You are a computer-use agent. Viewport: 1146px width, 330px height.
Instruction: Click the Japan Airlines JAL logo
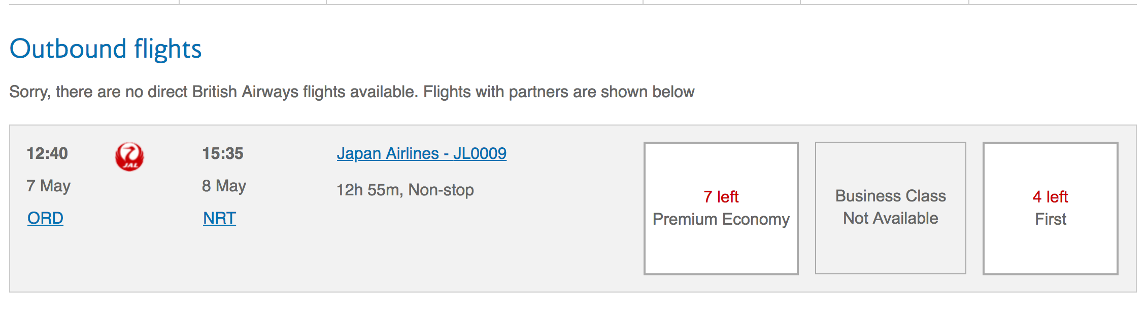point(129,156)
